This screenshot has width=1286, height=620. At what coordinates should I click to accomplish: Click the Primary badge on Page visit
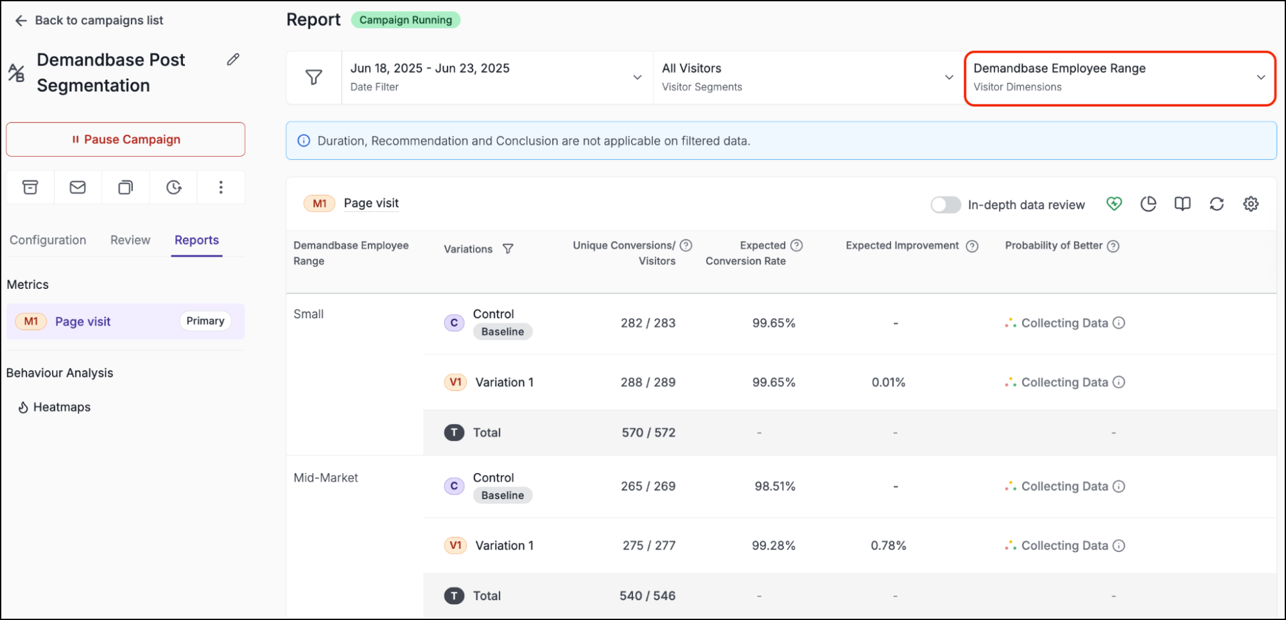tap(205, 321)
